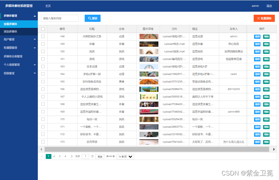This screenshot has height=180, width=279.
Task: Go to page 3 in pagination
Action: [x=60, y=156]
